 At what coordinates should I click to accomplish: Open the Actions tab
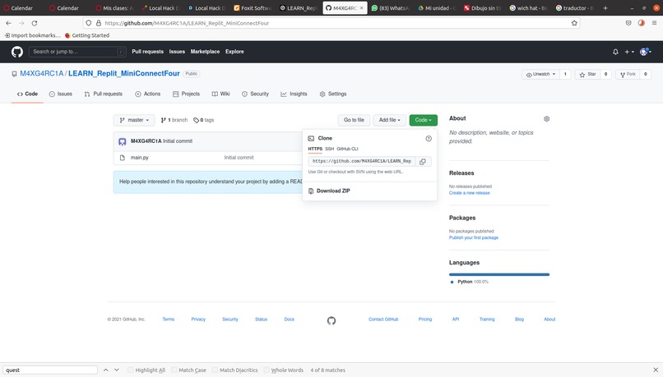point(147,94)
